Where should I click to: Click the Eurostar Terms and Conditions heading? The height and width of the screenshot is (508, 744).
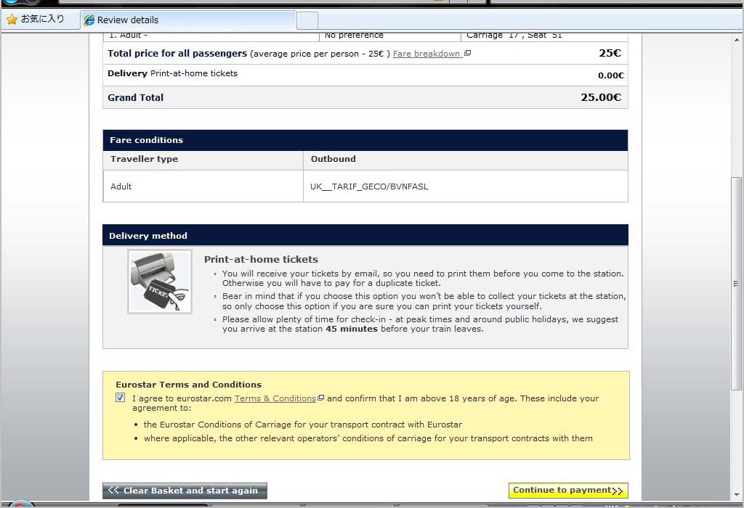click(188, 385)
